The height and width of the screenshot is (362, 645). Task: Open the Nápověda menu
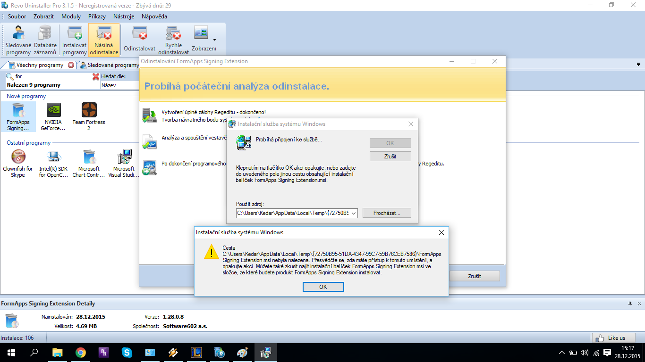(x=154, y=16)
